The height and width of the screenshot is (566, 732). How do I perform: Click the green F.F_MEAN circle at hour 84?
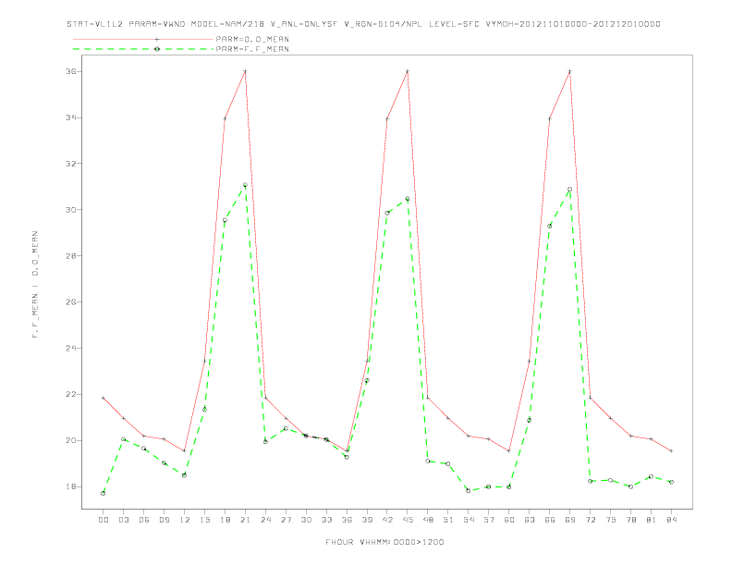point(671,482)
